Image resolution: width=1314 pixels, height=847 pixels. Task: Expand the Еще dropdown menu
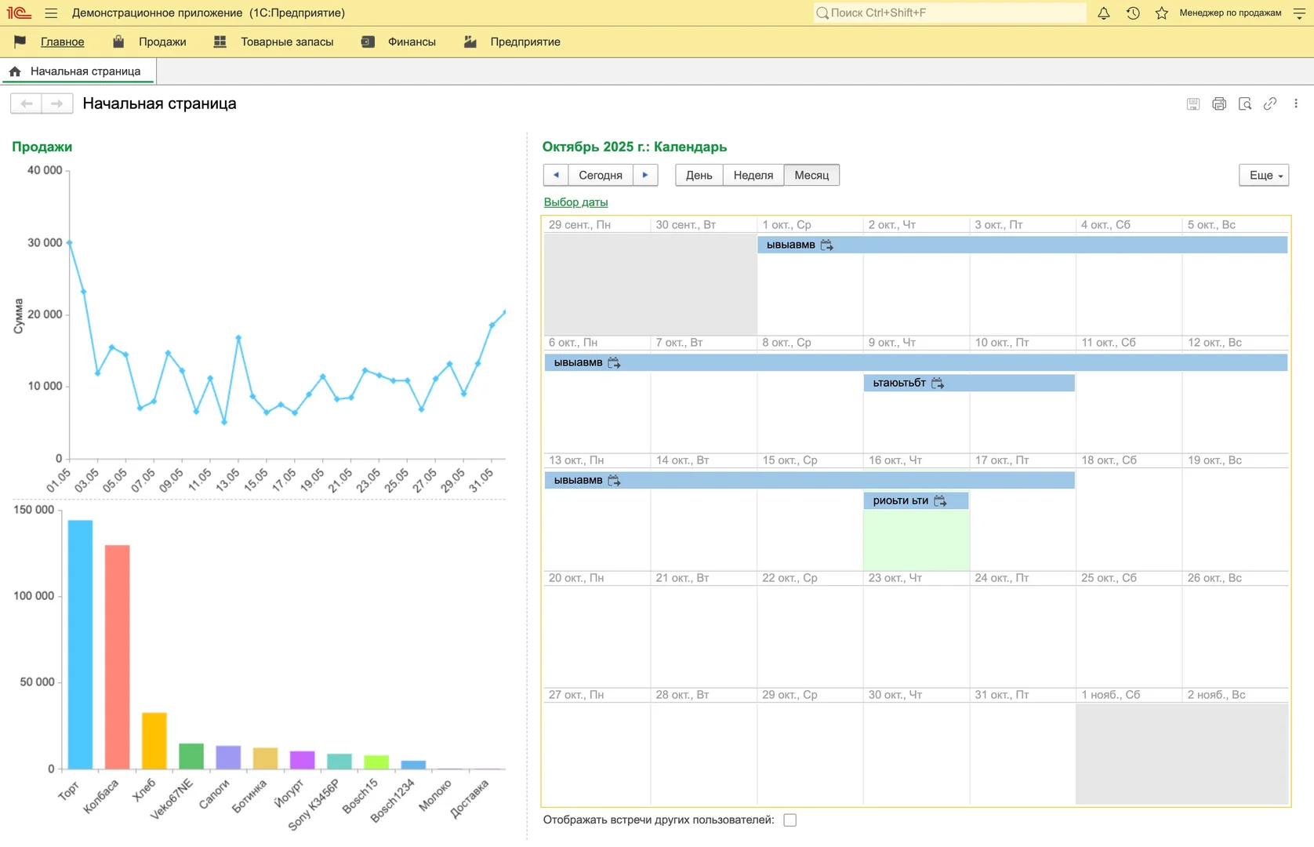[1263, 175]
